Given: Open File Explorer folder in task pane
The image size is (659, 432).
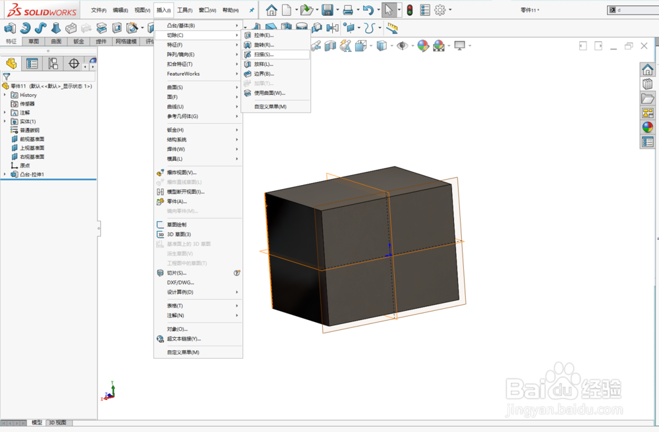Looking at the screenshot, I should (x=648, y=98).
